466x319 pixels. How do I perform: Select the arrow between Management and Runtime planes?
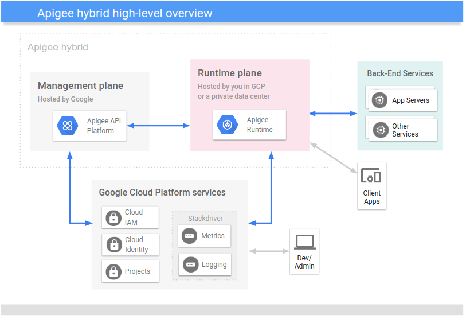tap(158, 125)
